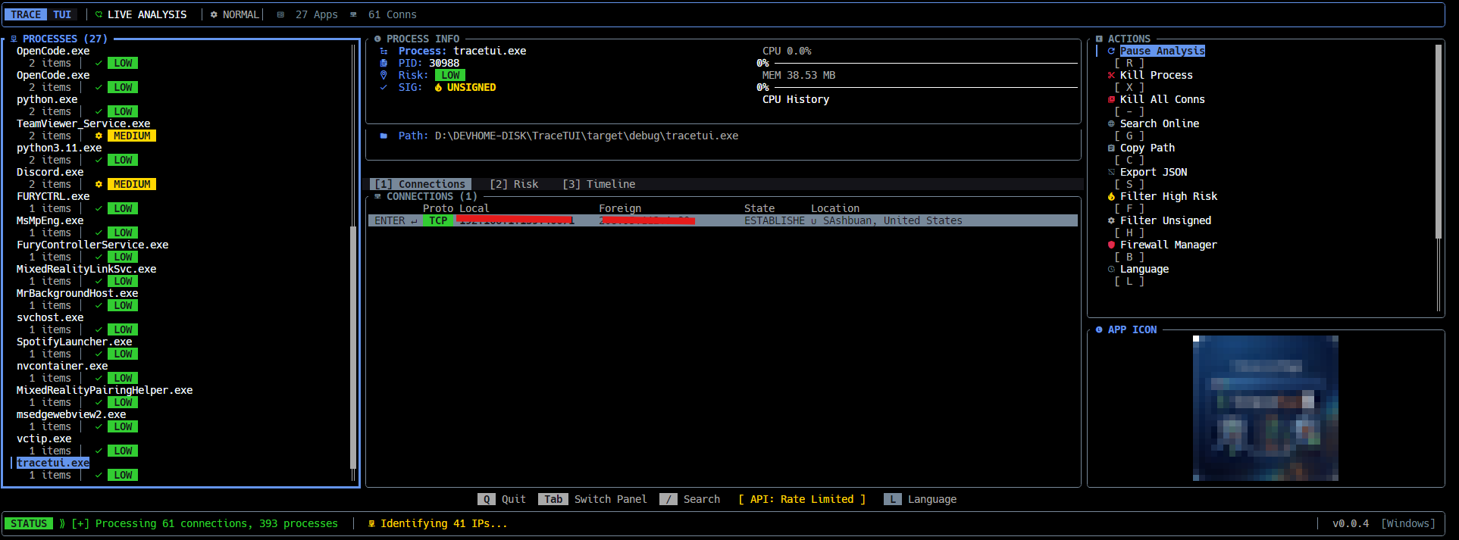Click the MEDIUM risk badge for Discord.exe
1459x540 pixels.
132,184
